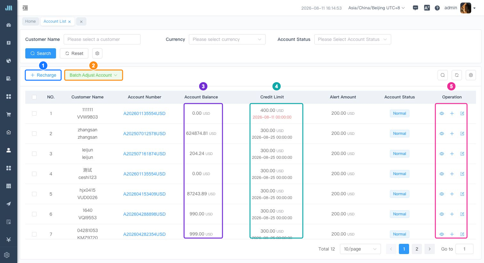Go to page 2
The height and width of the screenshot is (263, 484).
click(417, 249)
